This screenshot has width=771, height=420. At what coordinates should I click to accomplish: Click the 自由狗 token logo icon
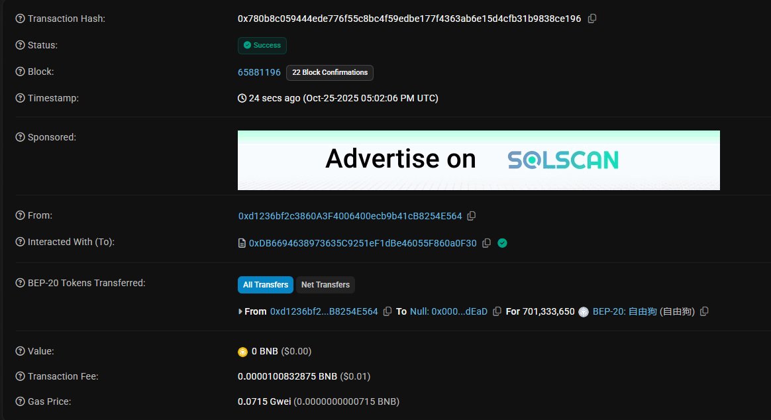click(x=584, y=312)
